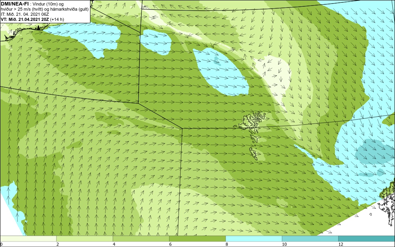
Task: Click the 2–4 m/s light green legend swatch
Action: (85, 239)
